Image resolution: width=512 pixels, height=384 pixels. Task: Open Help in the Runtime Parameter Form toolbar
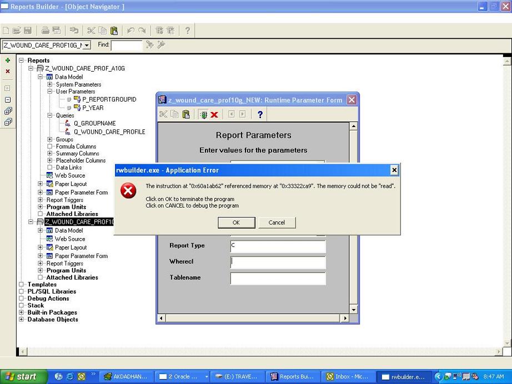(x=259, y=114)
